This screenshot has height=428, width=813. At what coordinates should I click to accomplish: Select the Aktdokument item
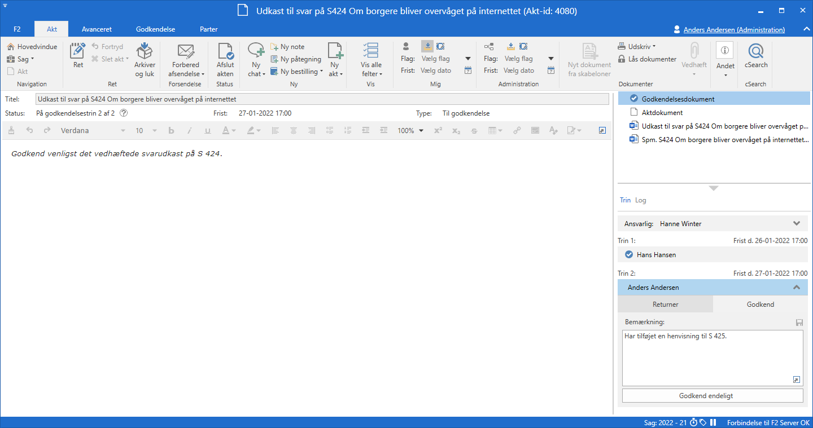pos(714,112)
